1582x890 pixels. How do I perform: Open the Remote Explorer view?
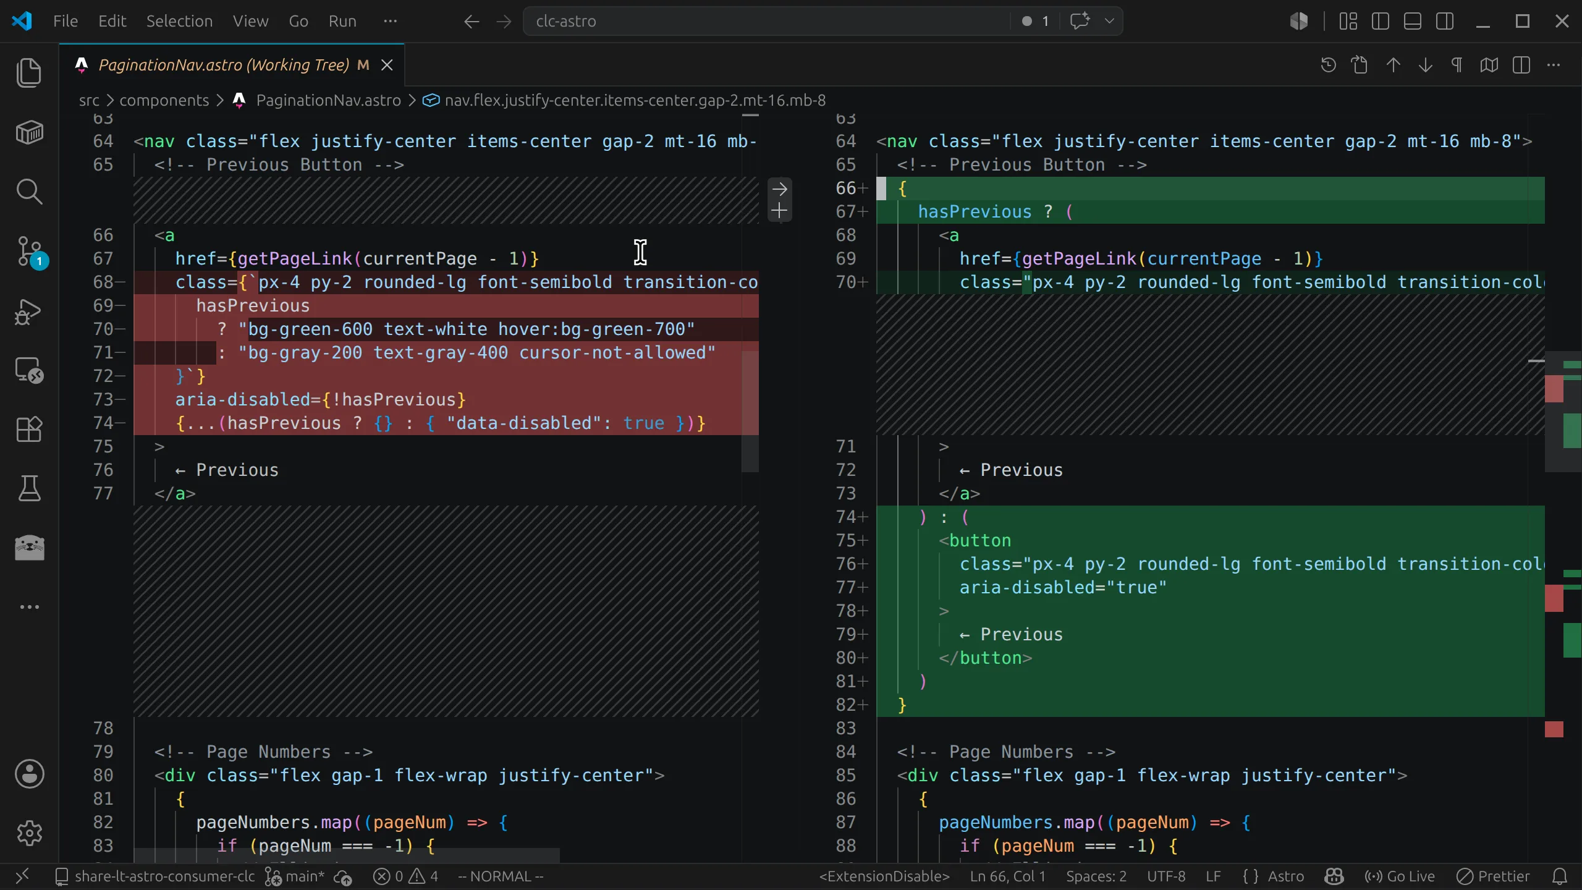tap(29, 370)
